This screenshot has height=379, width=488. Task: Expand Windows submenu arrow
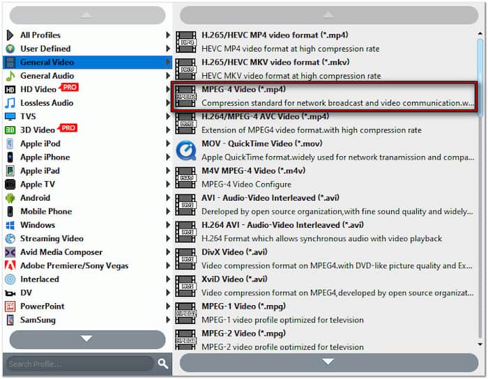click(x=168, y=225)
